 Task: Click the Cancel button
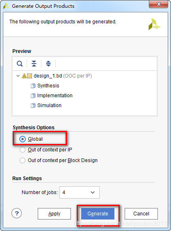coord(141,214)
